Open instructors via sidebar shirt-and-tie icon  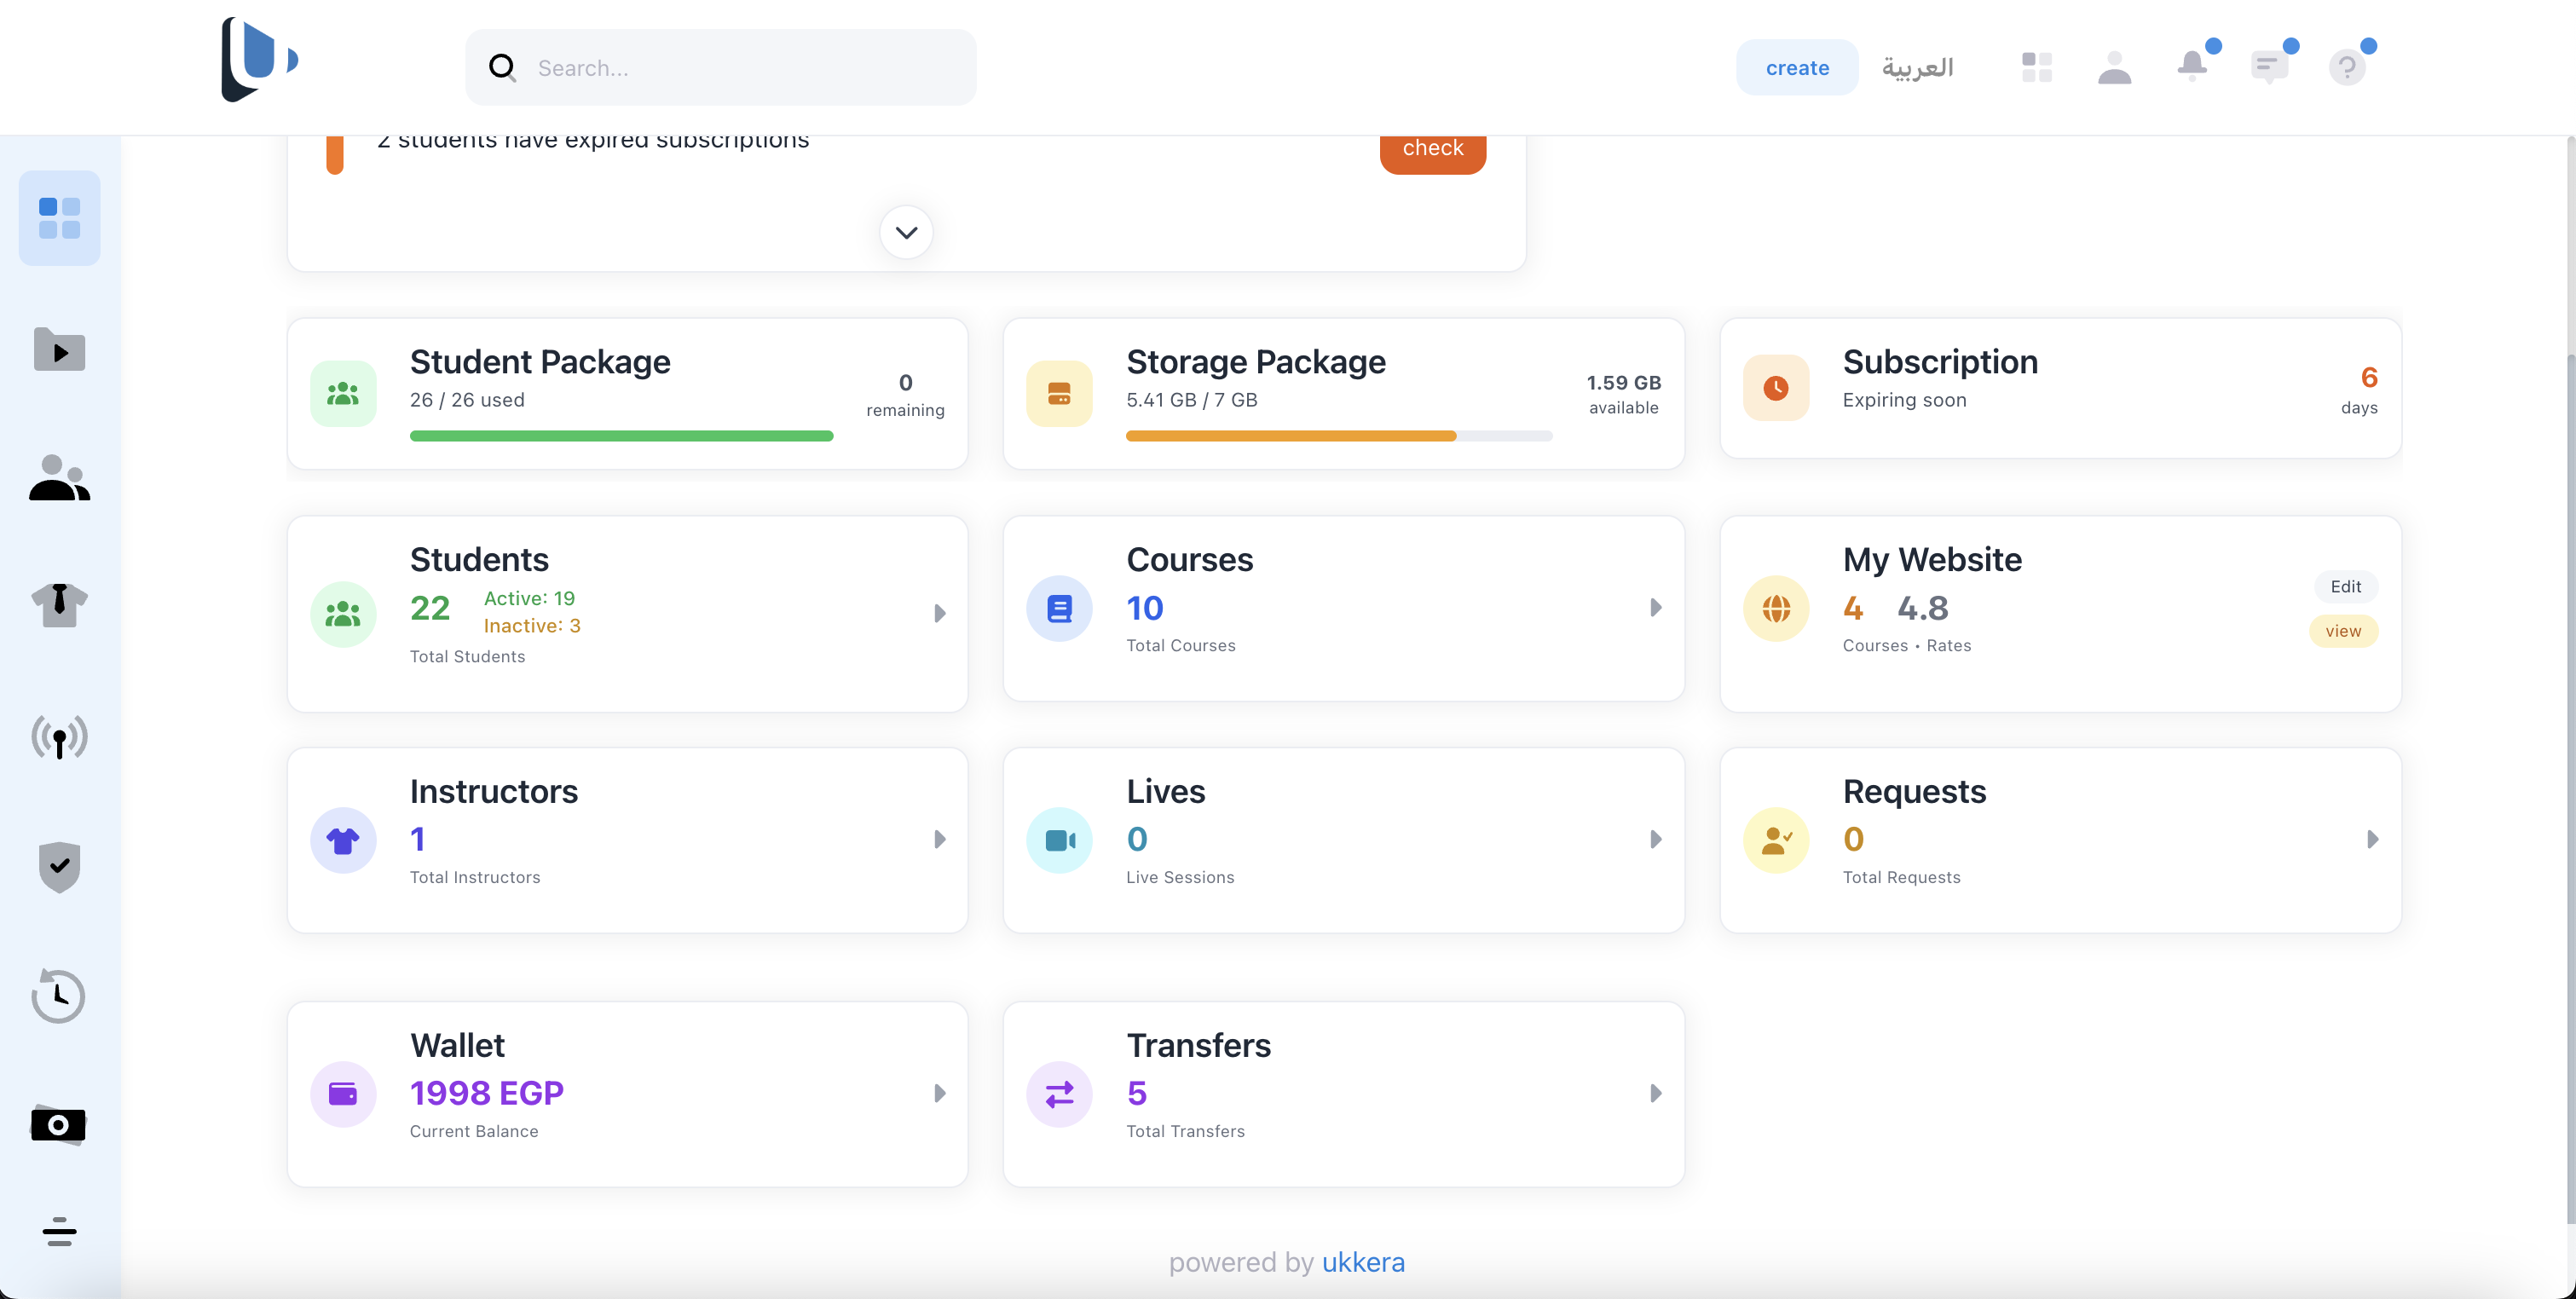(59, 605)
